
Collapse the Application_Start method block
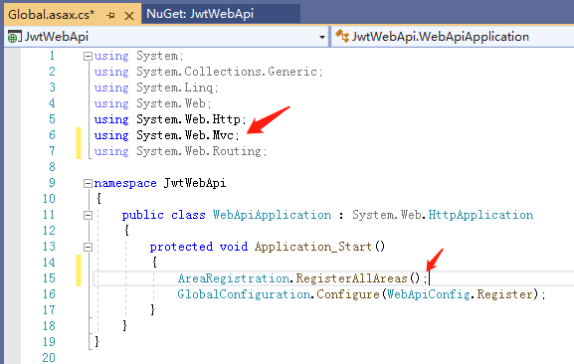tap(88, 247)
